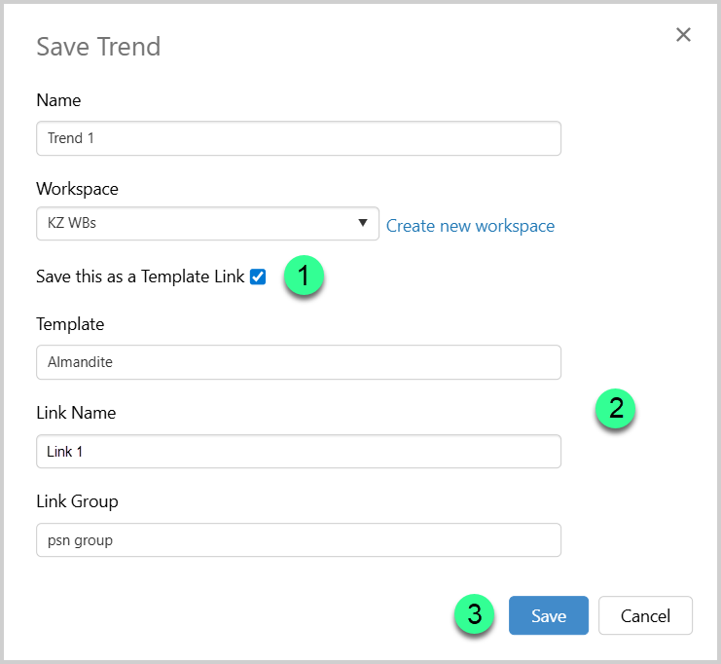The image size is (721, 664).
Task: Click into the Link Group field
Action: click(x=298, y=540)
